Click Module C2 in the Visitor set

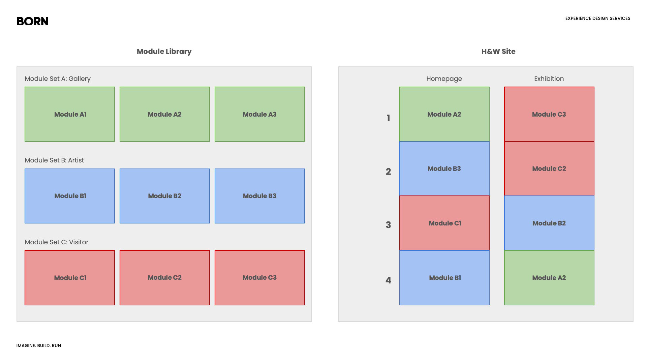tap(164, 278)
